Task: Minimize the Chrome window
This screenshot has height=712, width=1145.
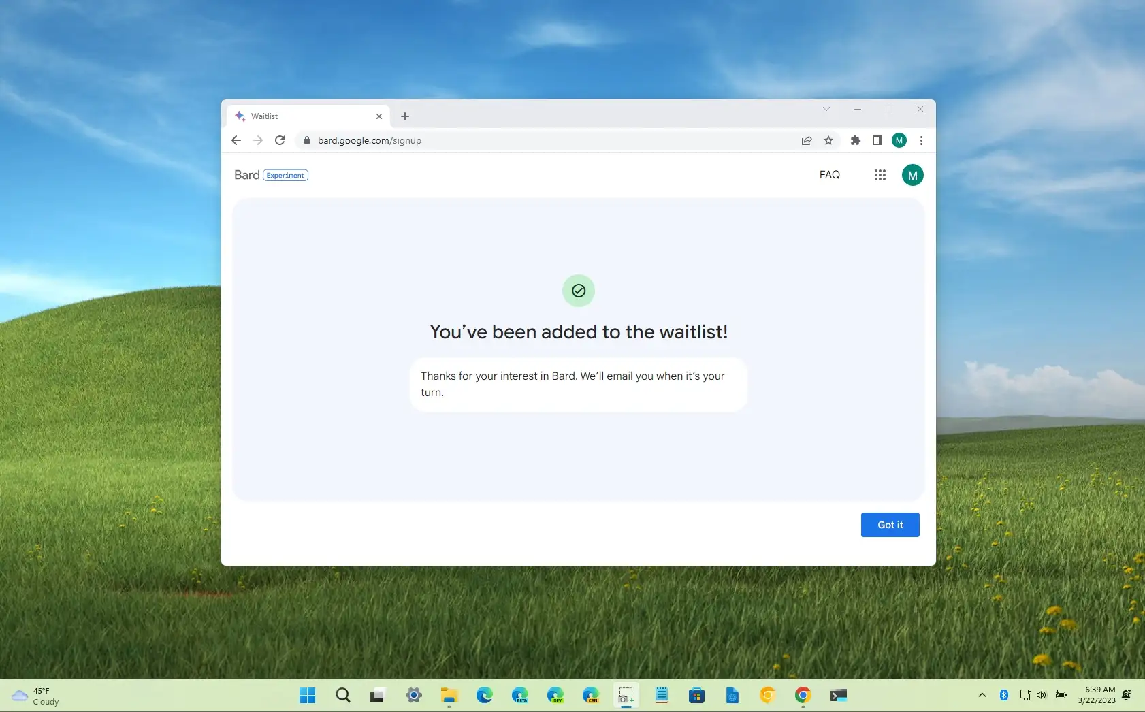Action: pos(858,109)
